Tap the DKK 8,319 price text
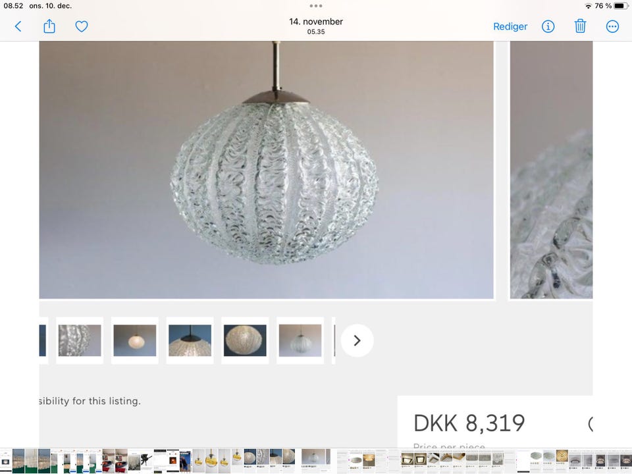The width and height of the screenshot is (632, 474). [469, 423]
